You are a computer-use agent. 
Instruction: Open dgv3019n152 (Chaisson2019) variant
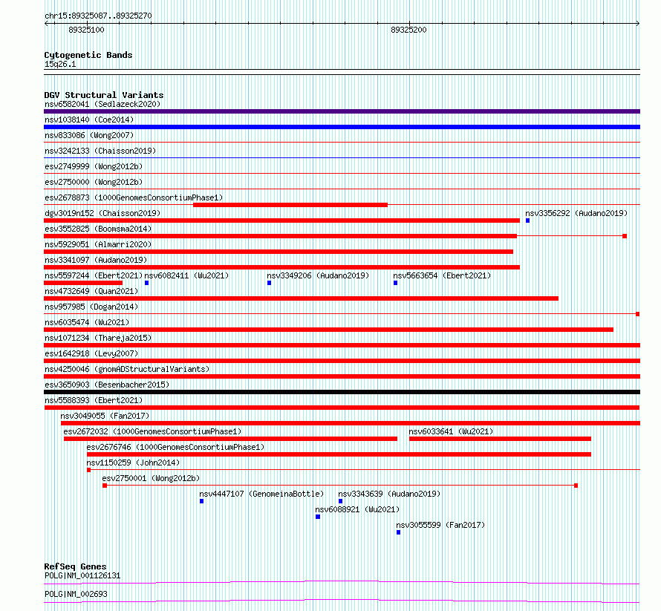point(102,213)
